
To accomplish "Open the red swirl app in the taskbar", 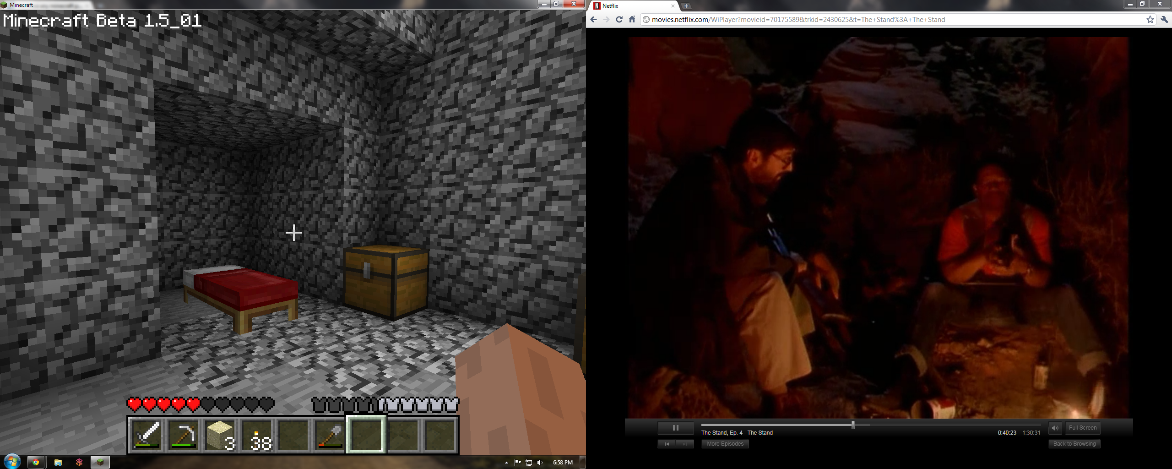I will click(x=79, y=462).
